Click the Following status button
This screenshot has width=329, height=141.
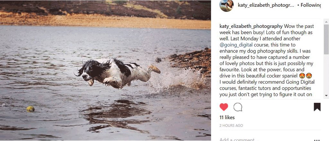click(311, 5)
